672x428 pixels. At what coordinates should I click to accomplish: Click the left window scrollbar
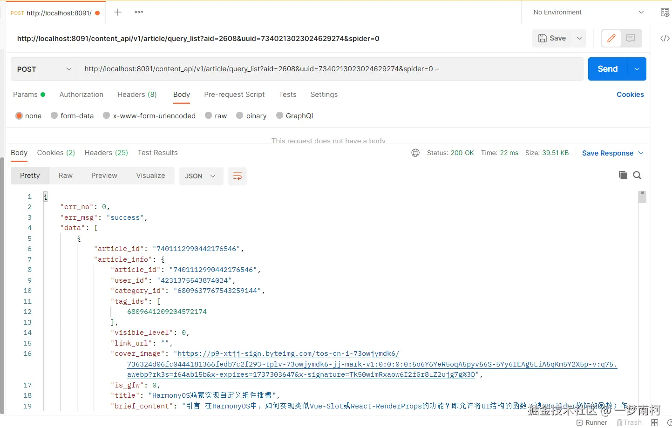[x=2, y=285]
